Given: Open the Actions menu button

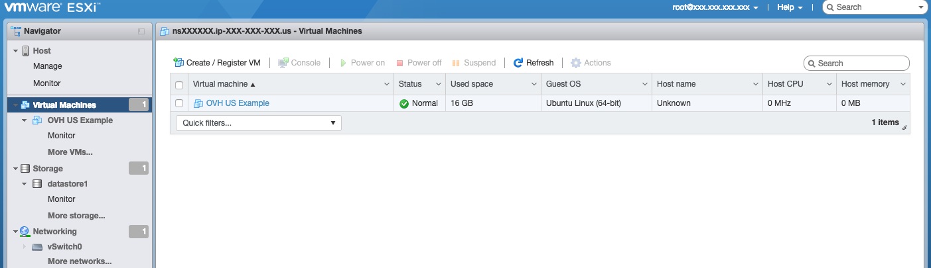Looking at the screenshot, I should [x=591, y=63].
